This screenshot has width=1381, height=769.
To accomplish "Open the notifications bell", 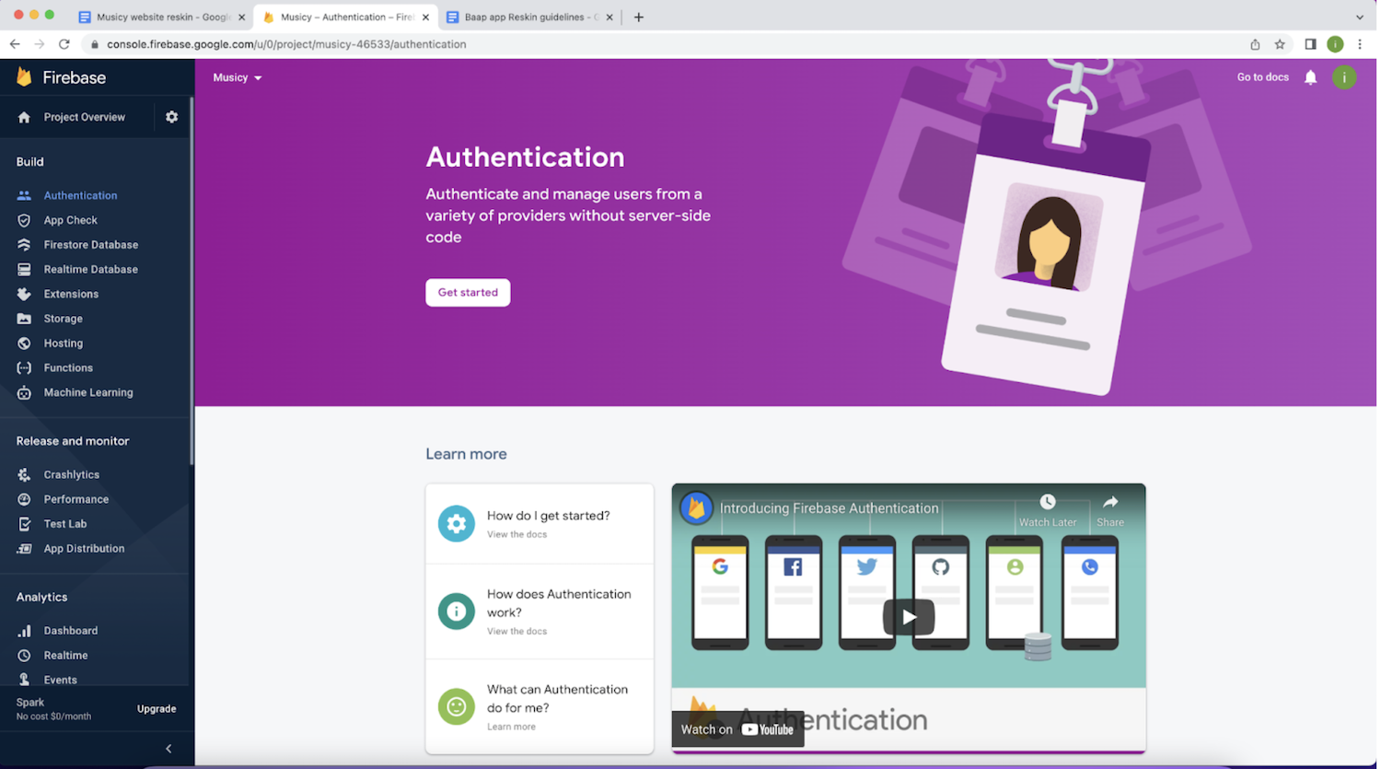I will point(1311,77).
